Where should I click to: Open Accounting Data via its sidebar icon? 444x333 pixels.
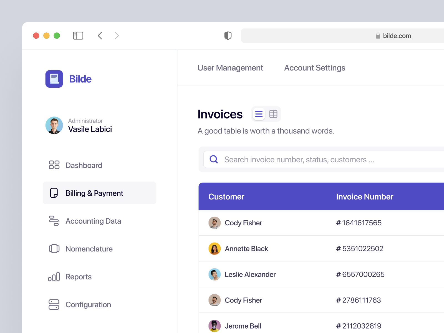point(54,221)
